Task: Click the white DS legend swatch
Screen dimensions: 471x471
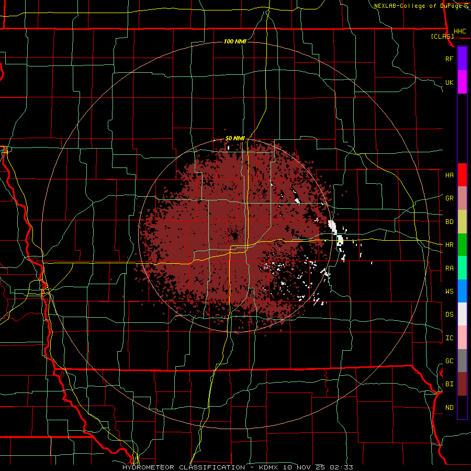Action: 462,314
